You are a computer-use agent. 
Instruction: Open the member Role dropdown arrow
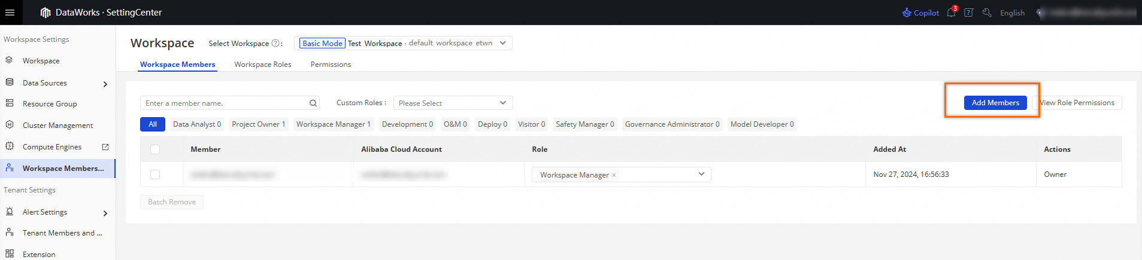pyautogui.click(x=701, y=174)
